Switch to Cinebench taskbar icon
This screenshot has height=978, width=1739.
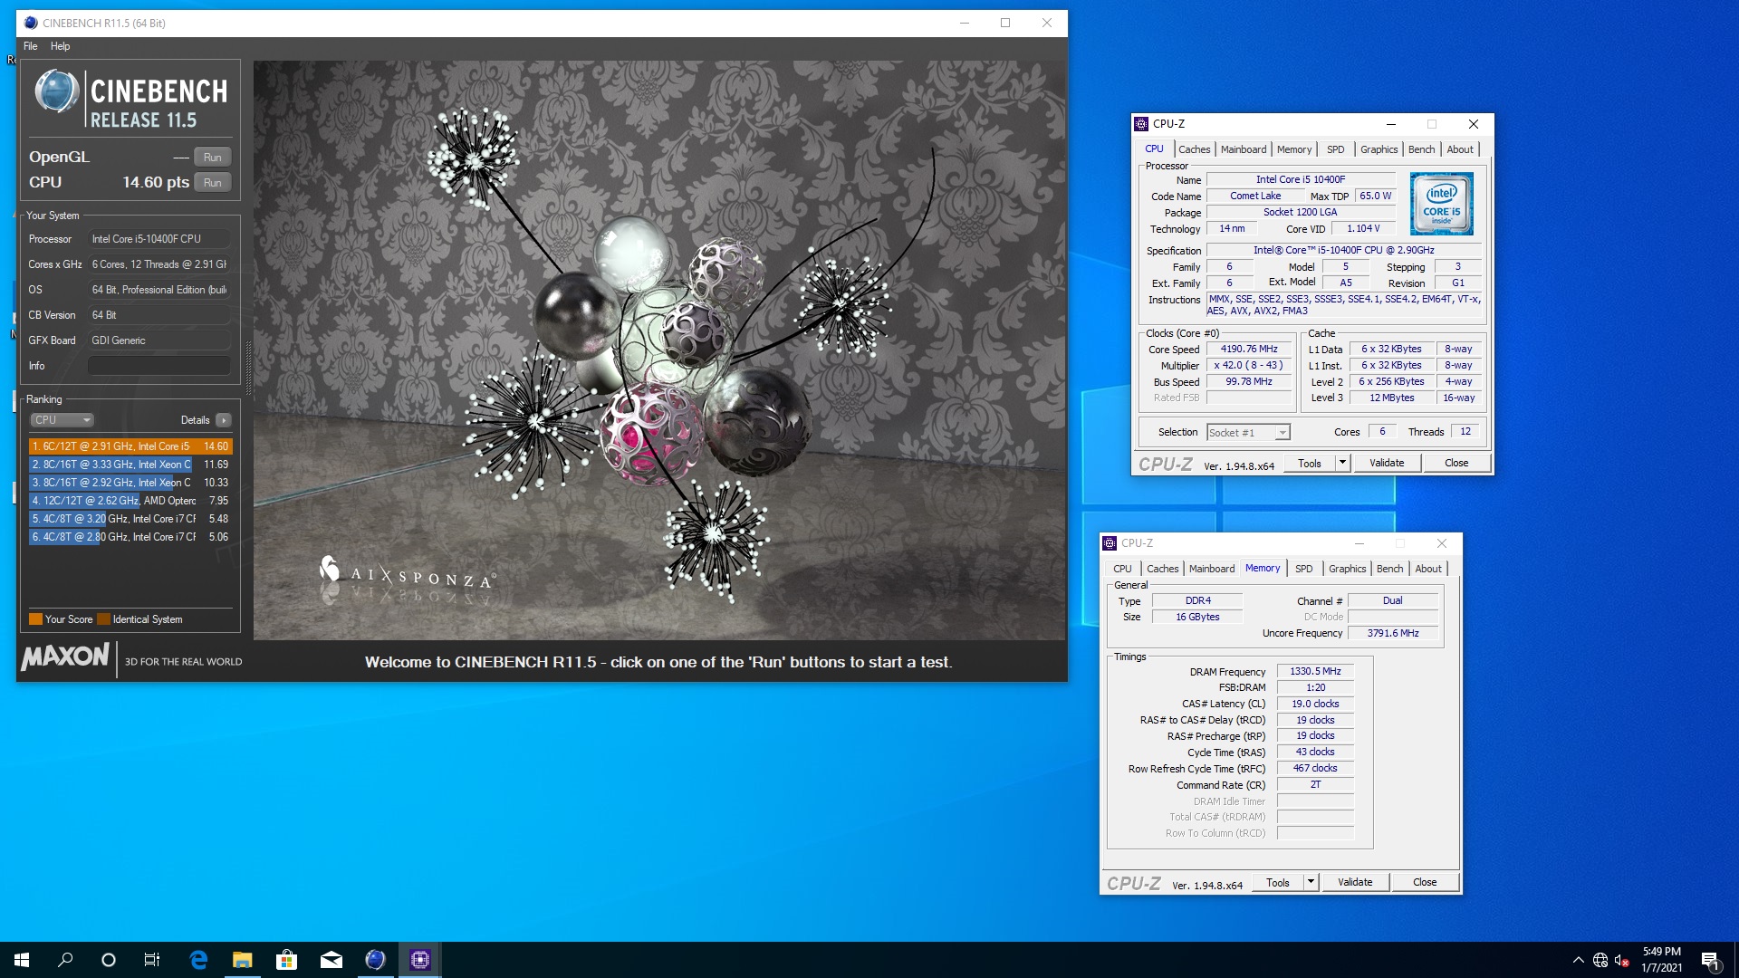point(376,960)
